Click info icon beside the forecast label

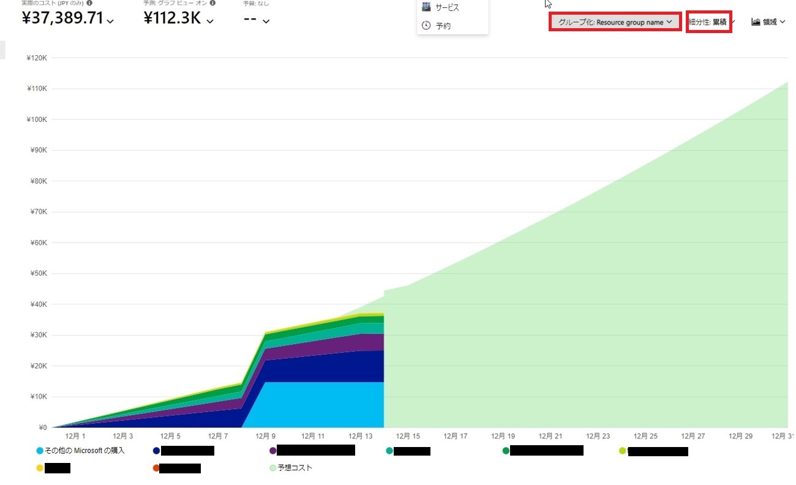pyautogui.click(x=211, y=3)
